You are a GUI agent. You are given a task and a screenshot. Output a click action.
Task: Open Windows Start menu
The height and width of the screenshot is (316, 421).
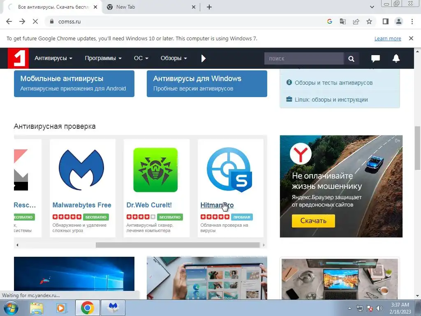11,308
